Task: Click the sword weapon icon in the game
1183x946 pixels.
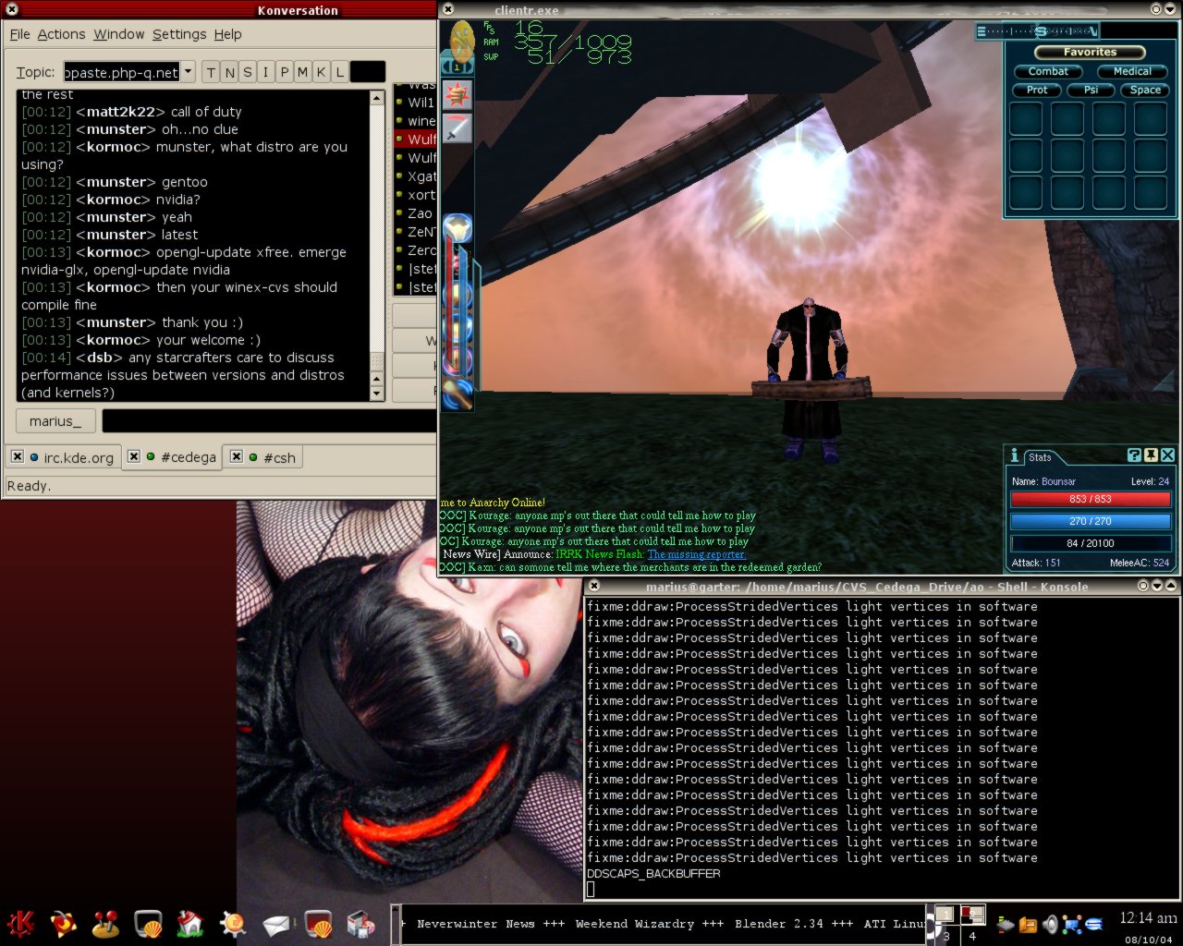Action: click(x=457, y=127)
